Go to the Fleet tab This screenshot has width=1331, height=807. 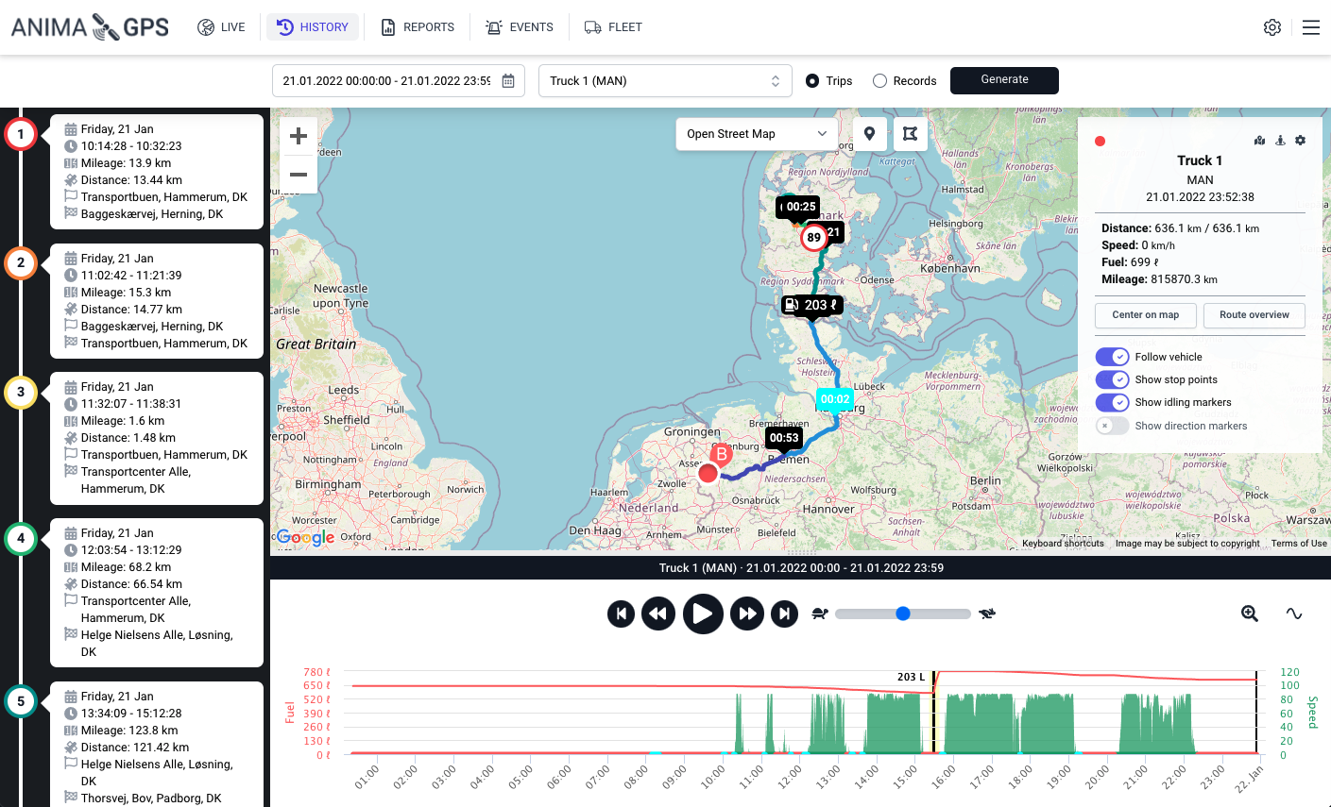click(613, 27)
